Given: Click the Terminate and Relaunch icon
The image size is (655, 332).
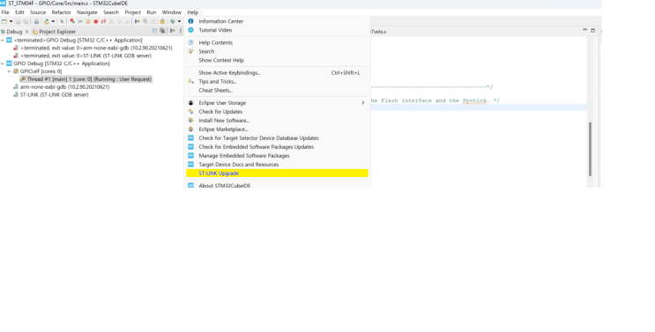Looking at the screenshot, I should [72, 21].
